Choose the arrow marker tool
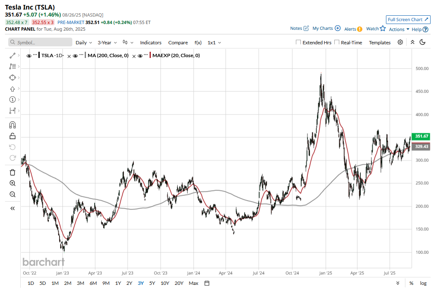 pos(12,89)
